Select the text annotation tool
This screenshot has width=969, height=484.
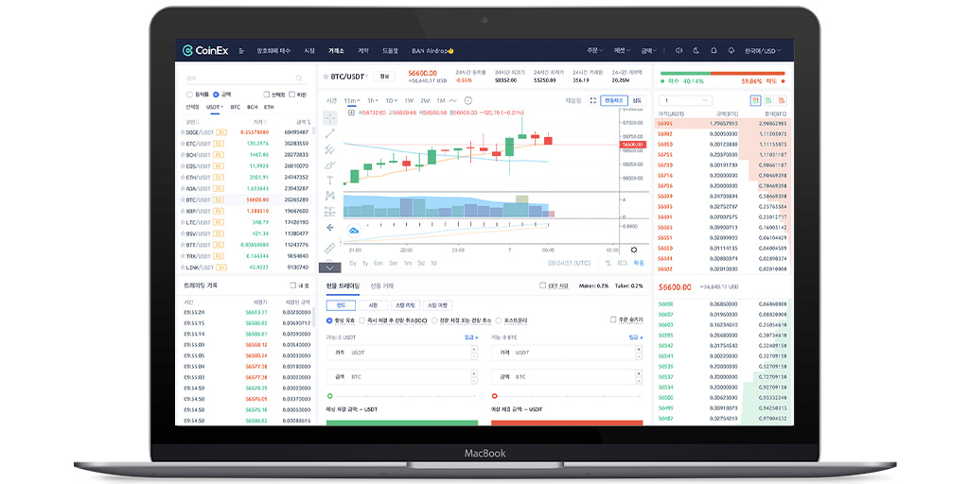point(330,181)
